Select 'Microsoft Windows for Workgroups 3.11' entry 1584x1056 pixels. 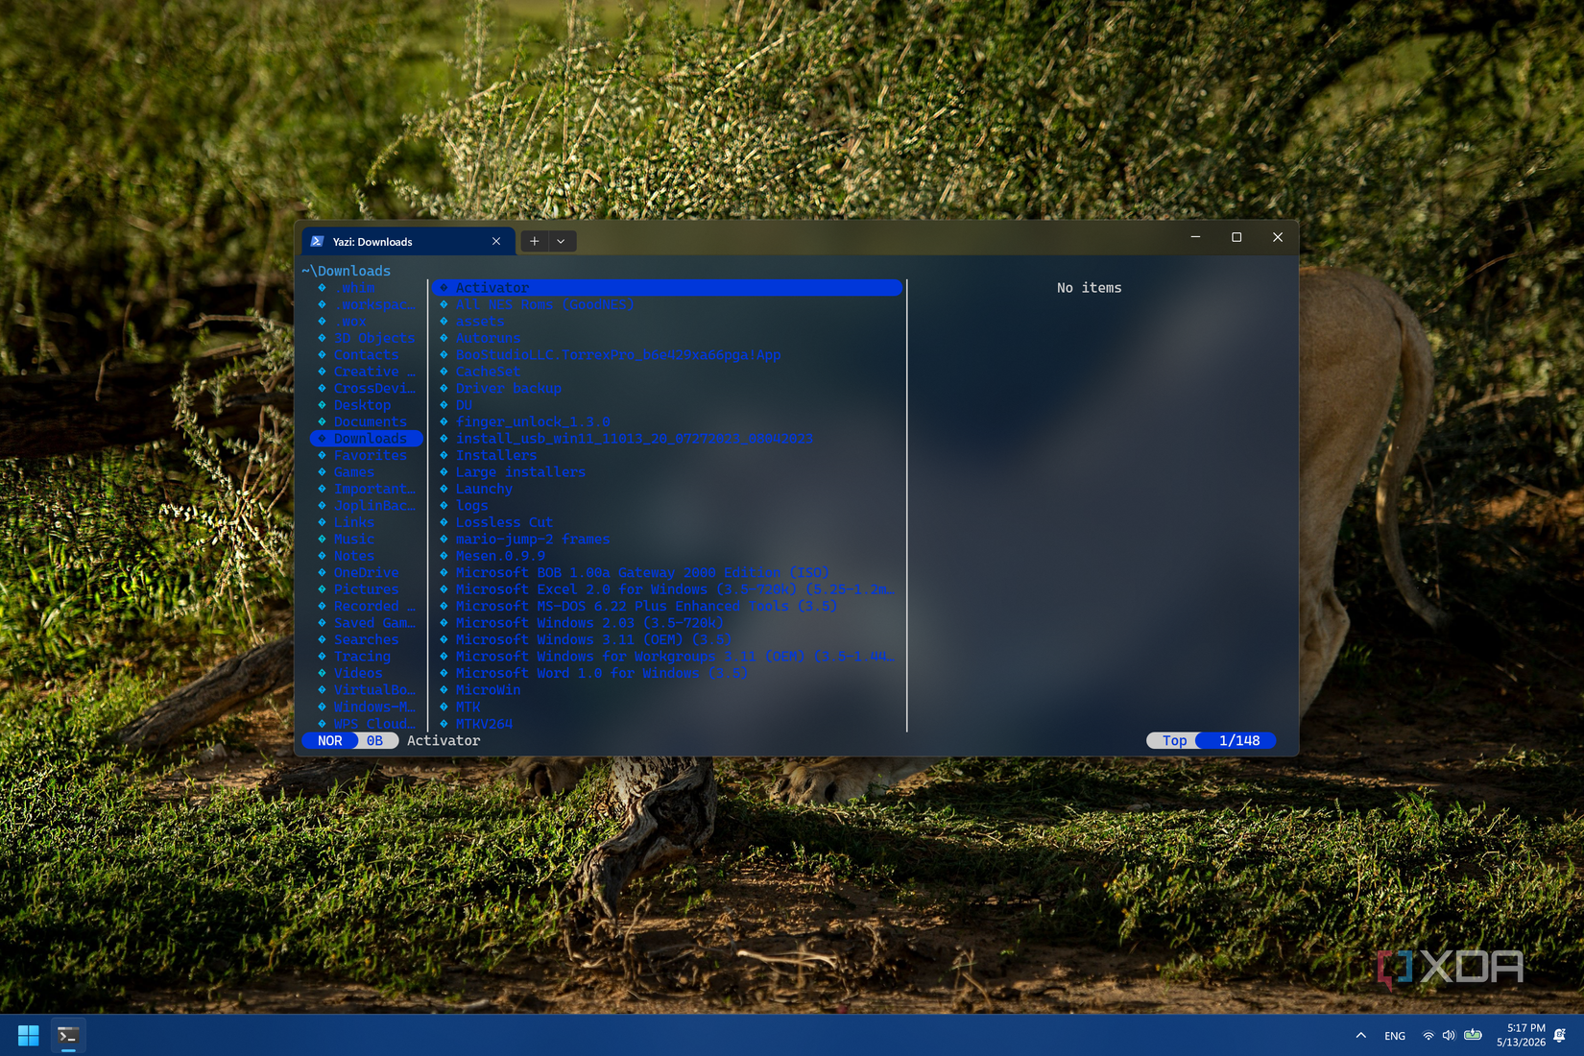[x=675, y=657]
